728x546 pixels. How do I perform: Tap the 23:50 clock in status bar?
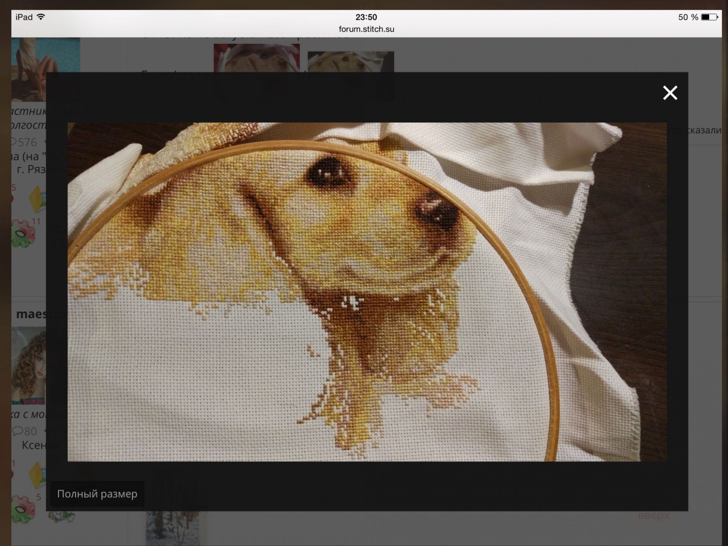point(366,17)
